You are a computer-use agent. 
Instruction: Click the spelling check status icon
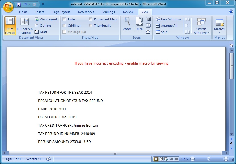pos(48,159)
